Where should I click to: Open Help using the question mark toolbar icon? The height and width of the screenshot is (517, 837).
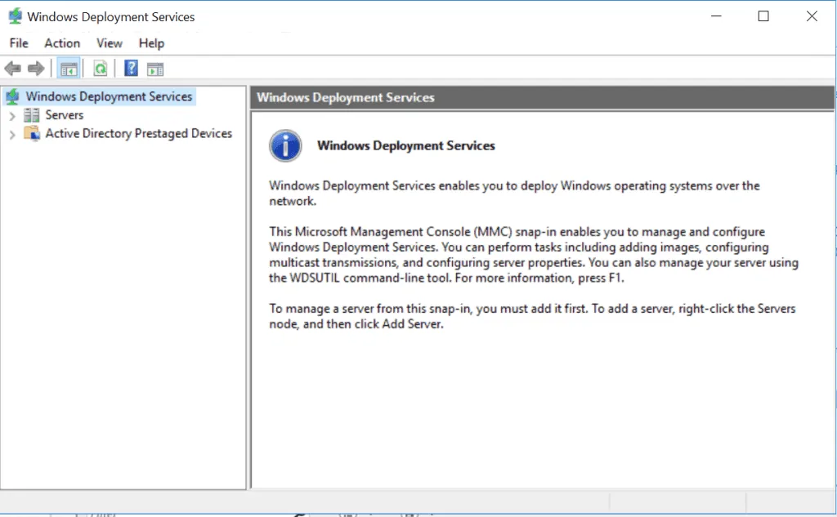[x=130, y=68]
